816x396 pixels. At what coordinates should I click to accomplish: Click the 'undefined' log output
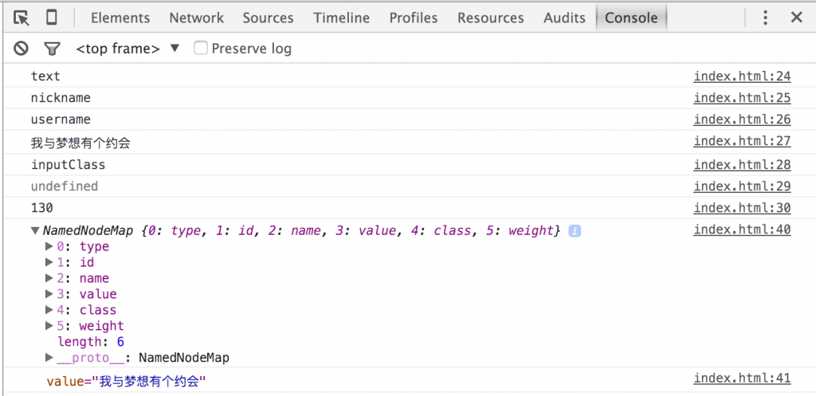[64, 186]
